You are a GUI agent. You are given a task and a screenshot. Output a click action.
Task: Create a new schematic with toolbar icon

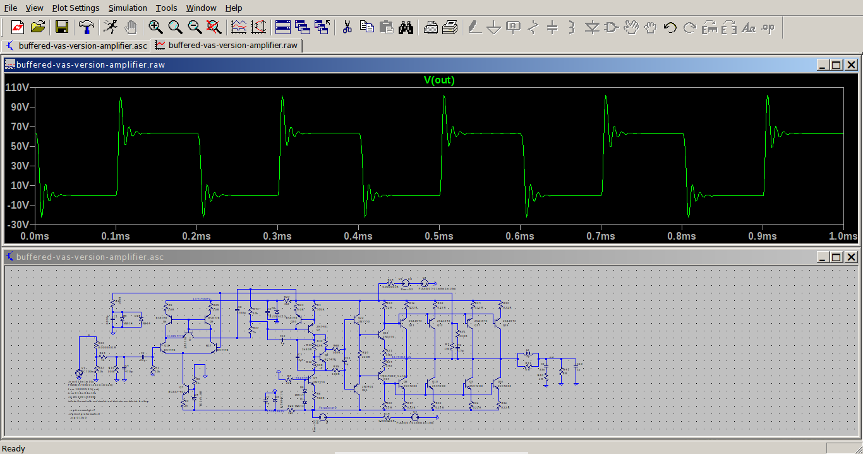pos(17,27)
